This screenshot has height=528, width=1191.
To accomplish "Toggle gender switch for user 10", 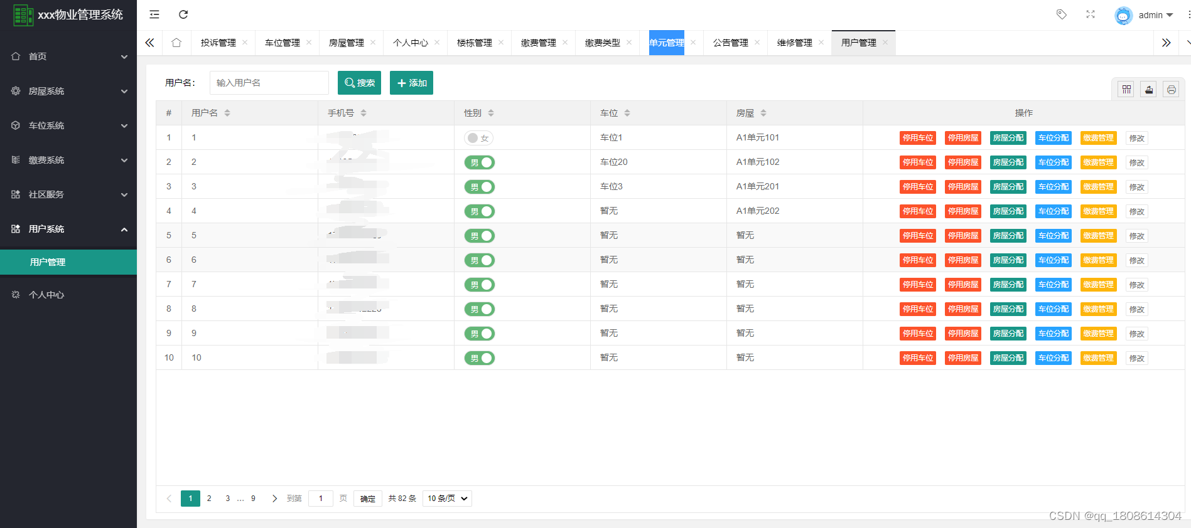I will click(x=480, y=358).
